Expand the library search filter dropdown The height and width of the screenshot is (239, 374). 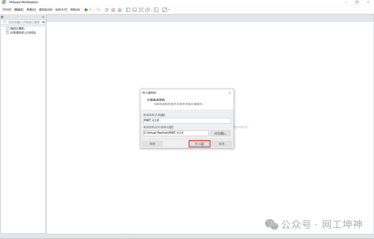click(44, 22)
